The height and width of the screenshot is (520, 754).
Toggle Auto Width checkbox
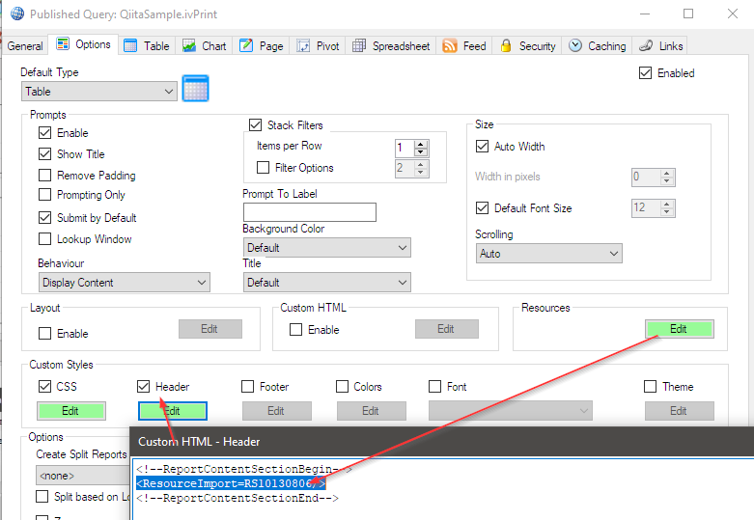click(x=482, y=146)
